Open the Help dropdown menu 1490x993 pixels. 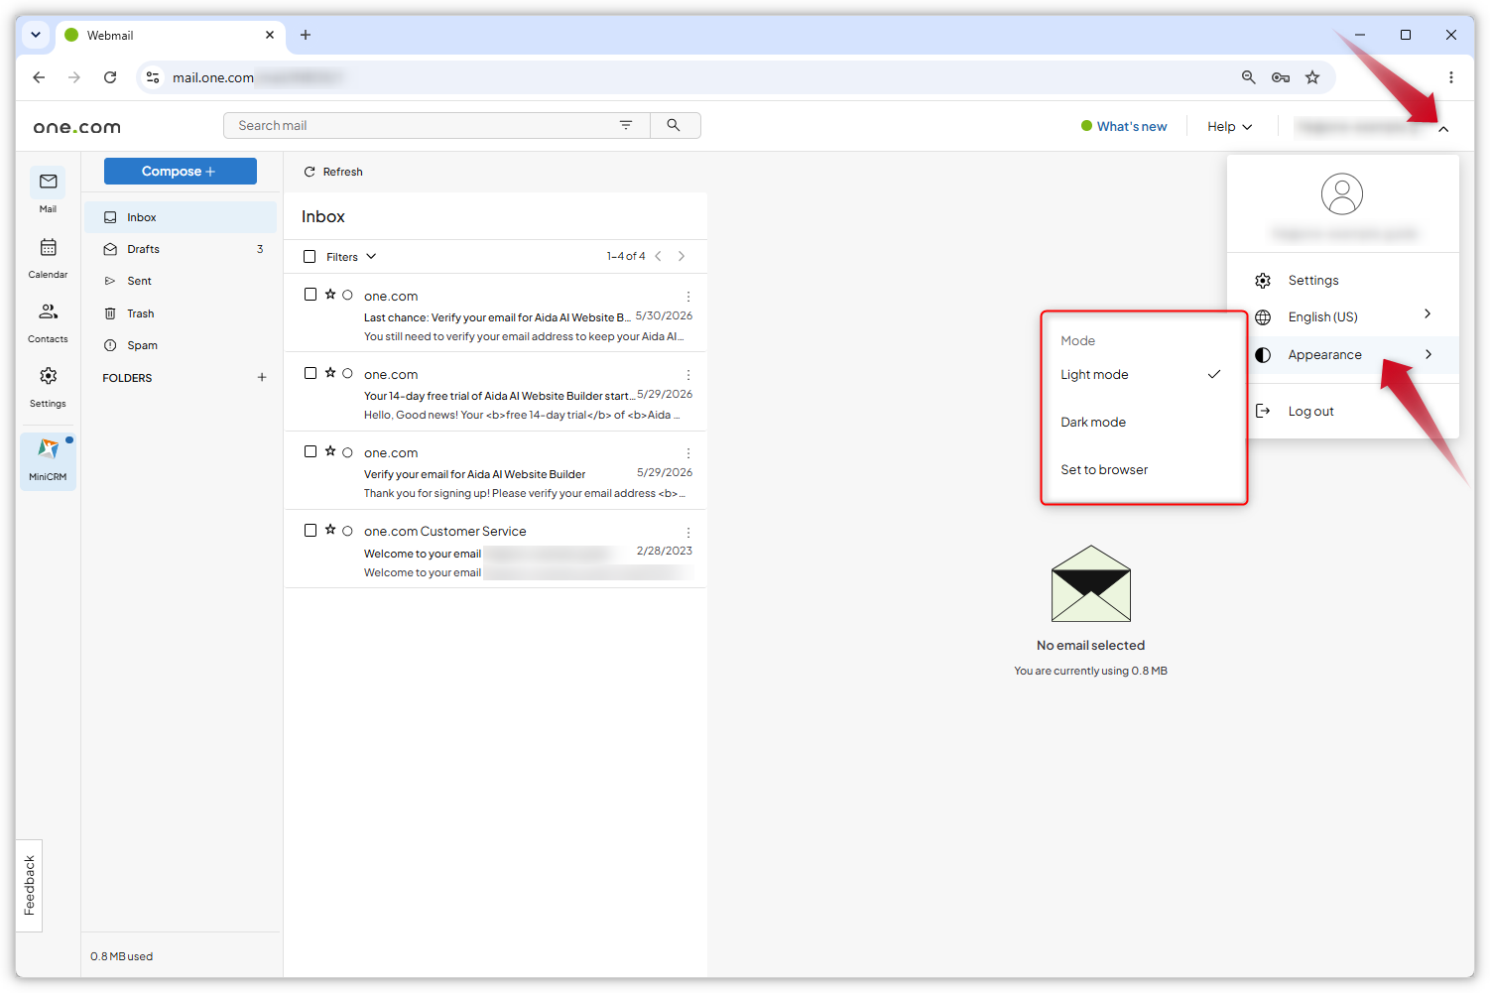pos(1230,126)
